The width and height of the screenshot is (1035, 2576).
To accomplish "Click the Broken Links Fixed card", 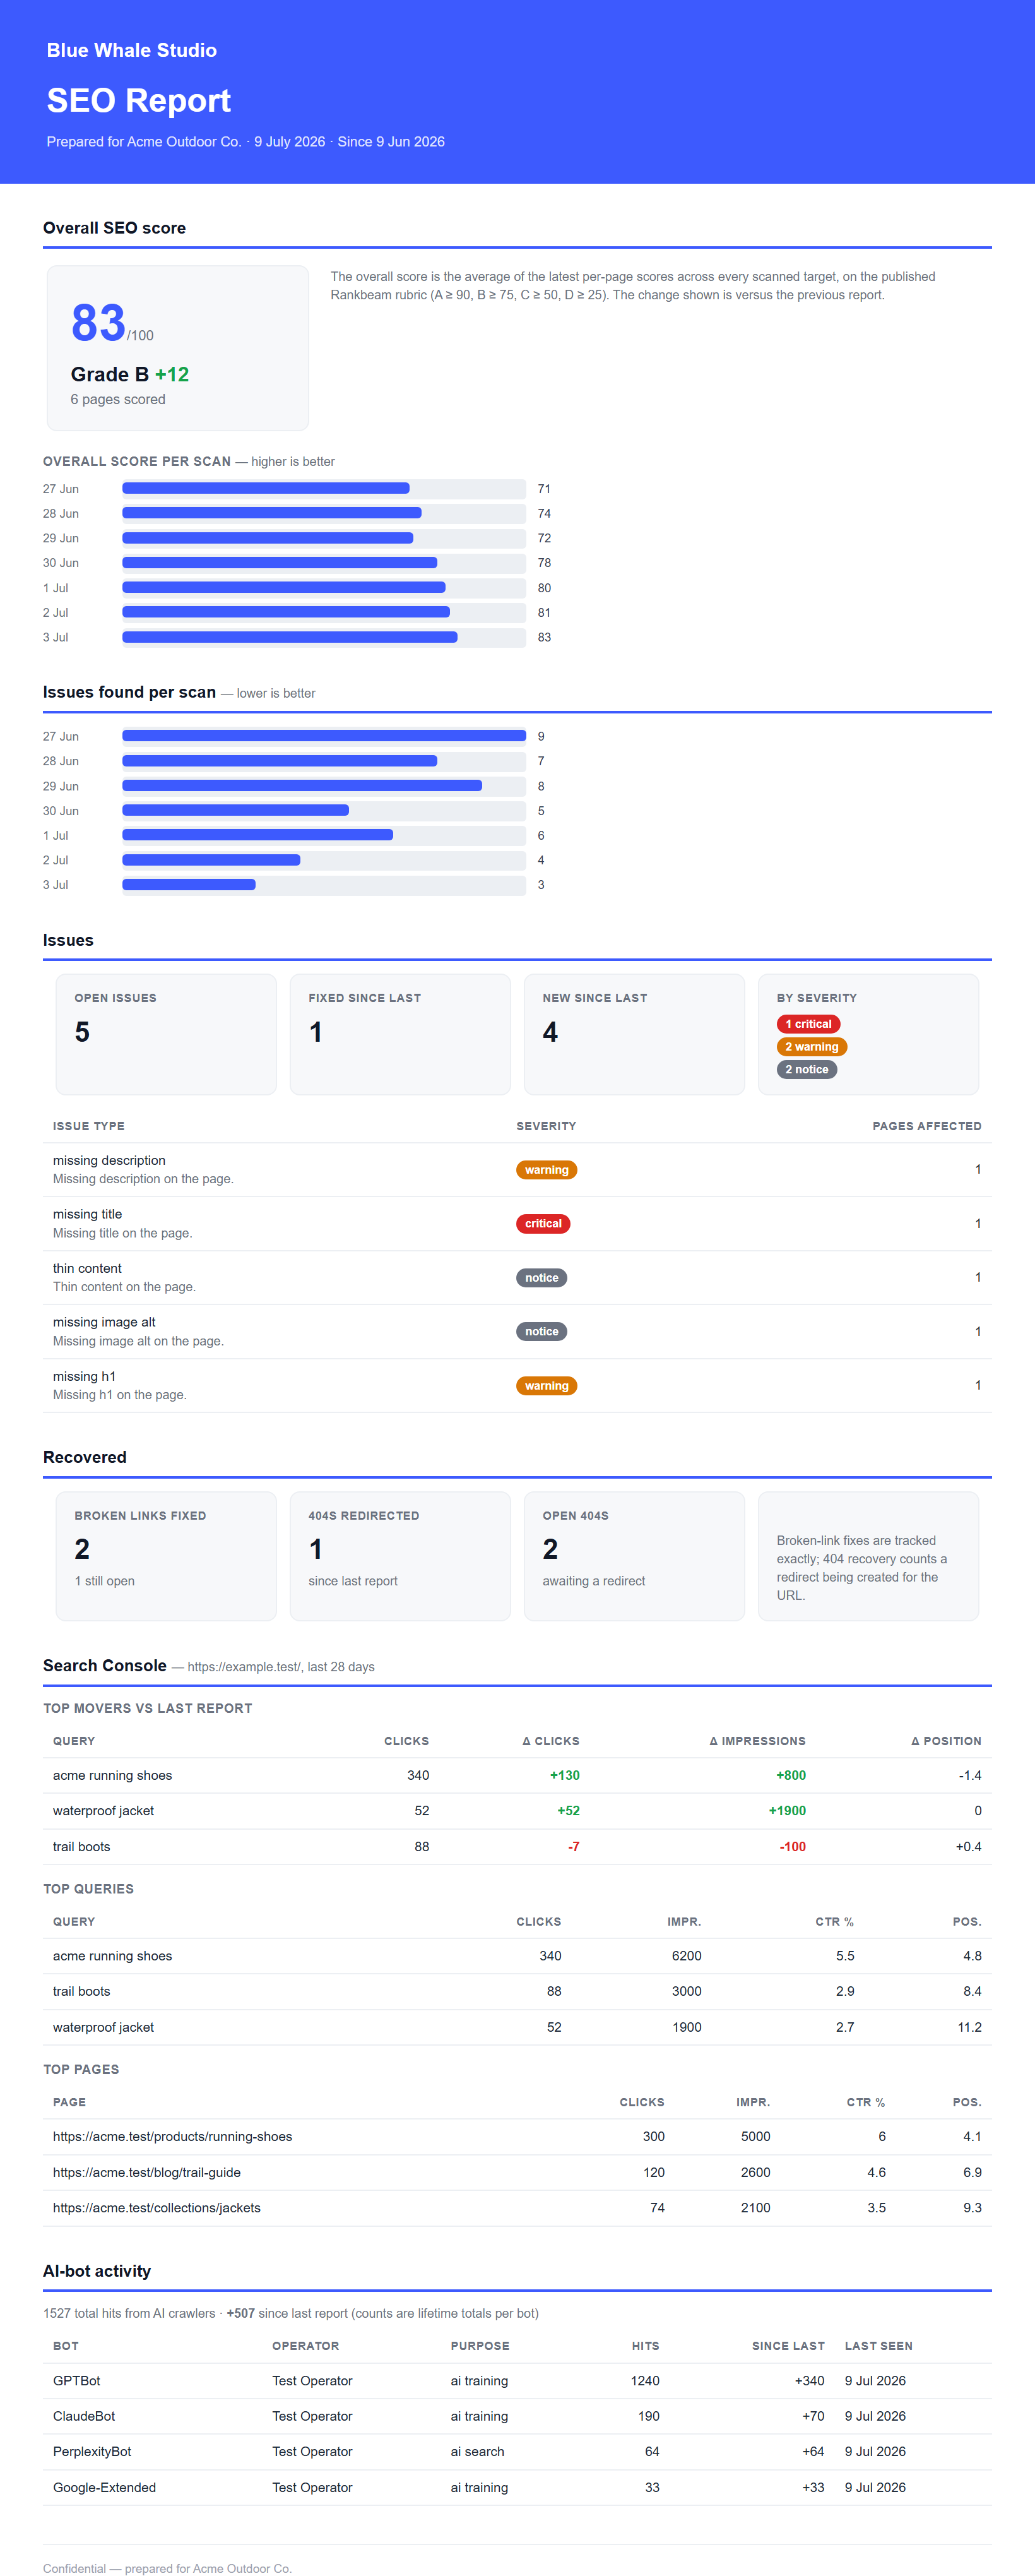I will coord(166,1556).
